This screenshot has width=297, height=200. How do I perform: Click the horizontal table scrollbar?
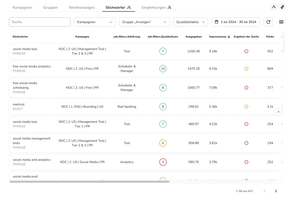pyautogui.click(x=89, y=182)
